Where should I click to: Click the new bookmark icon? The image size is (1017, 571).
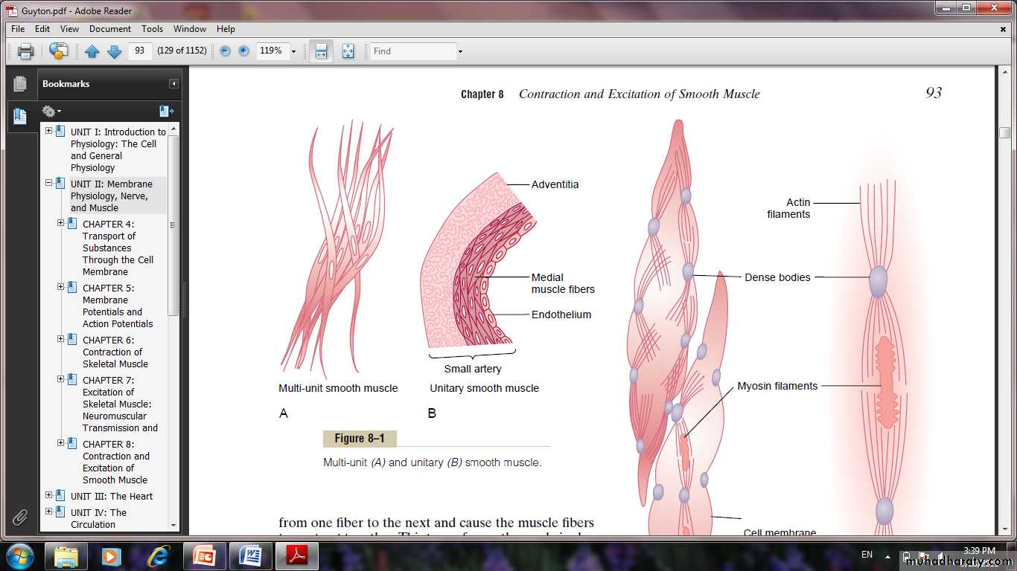click(x=166, y=112)
